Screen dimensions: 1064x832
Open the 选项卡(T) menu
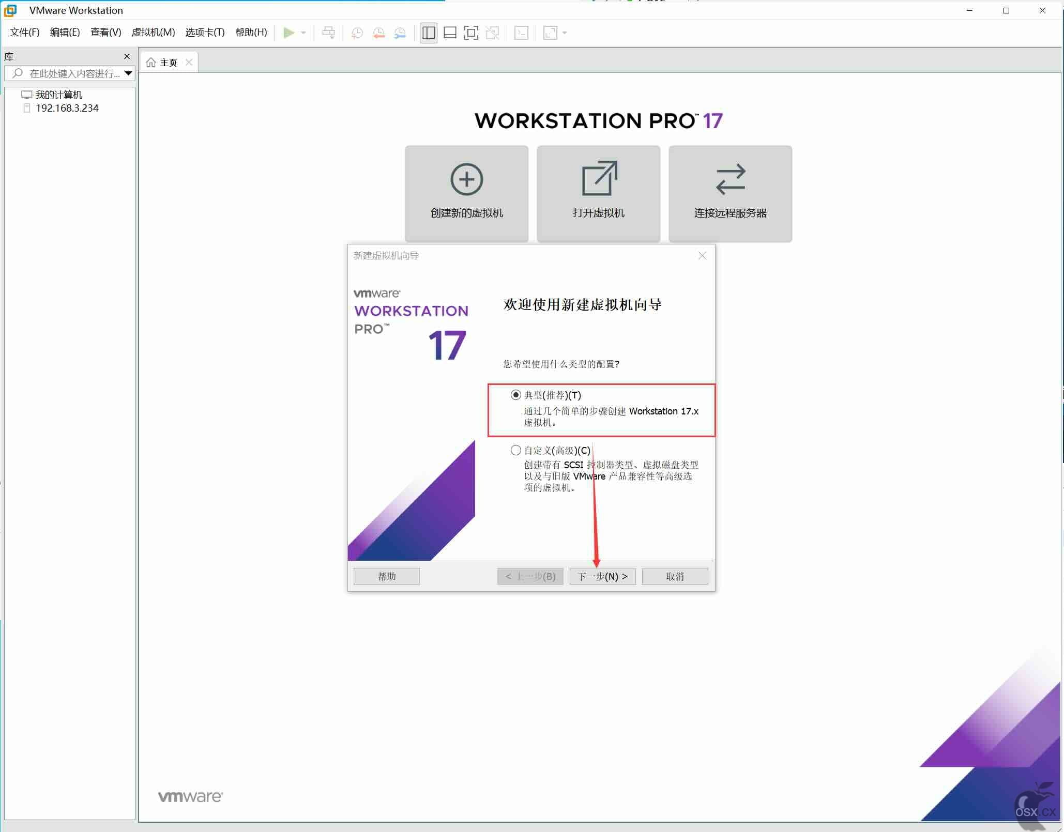point(205,33)
